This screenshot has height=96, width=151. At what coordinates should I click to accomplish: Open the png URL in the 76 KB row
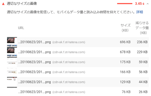coord(34,92)
